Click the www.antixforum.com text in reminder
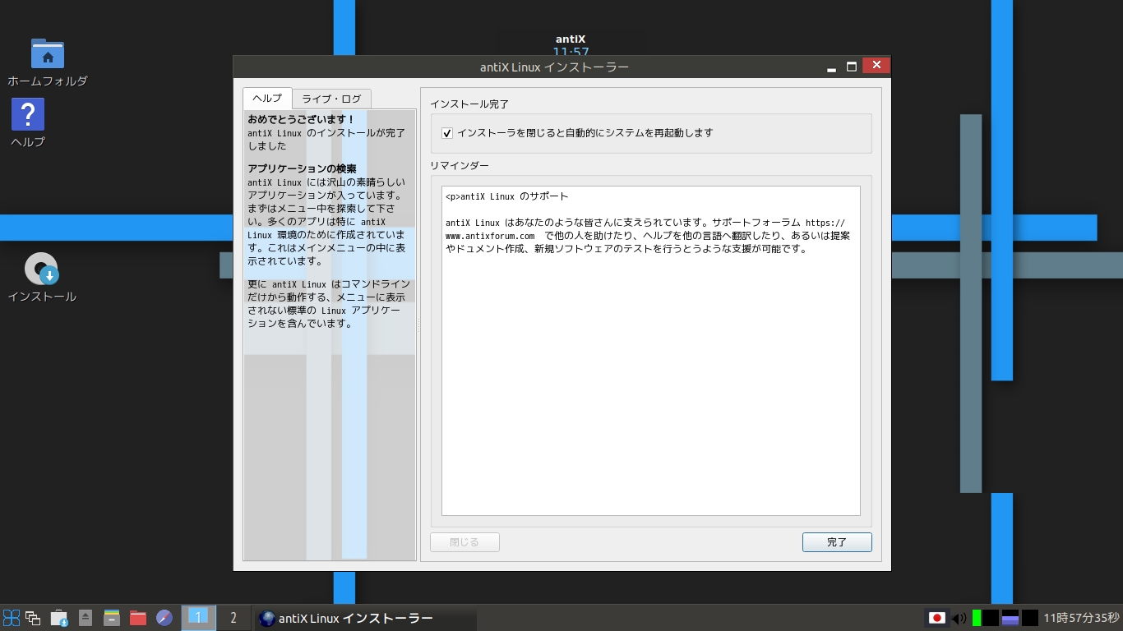This screenshot has height=631, width=1123. [490, 236]
